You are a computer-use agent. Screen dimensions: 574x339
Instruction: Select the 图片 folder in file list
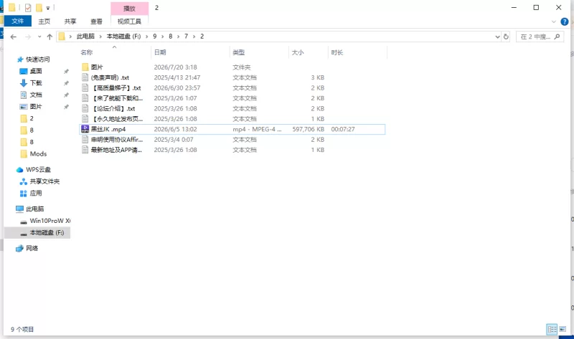[x=97, y=67]
